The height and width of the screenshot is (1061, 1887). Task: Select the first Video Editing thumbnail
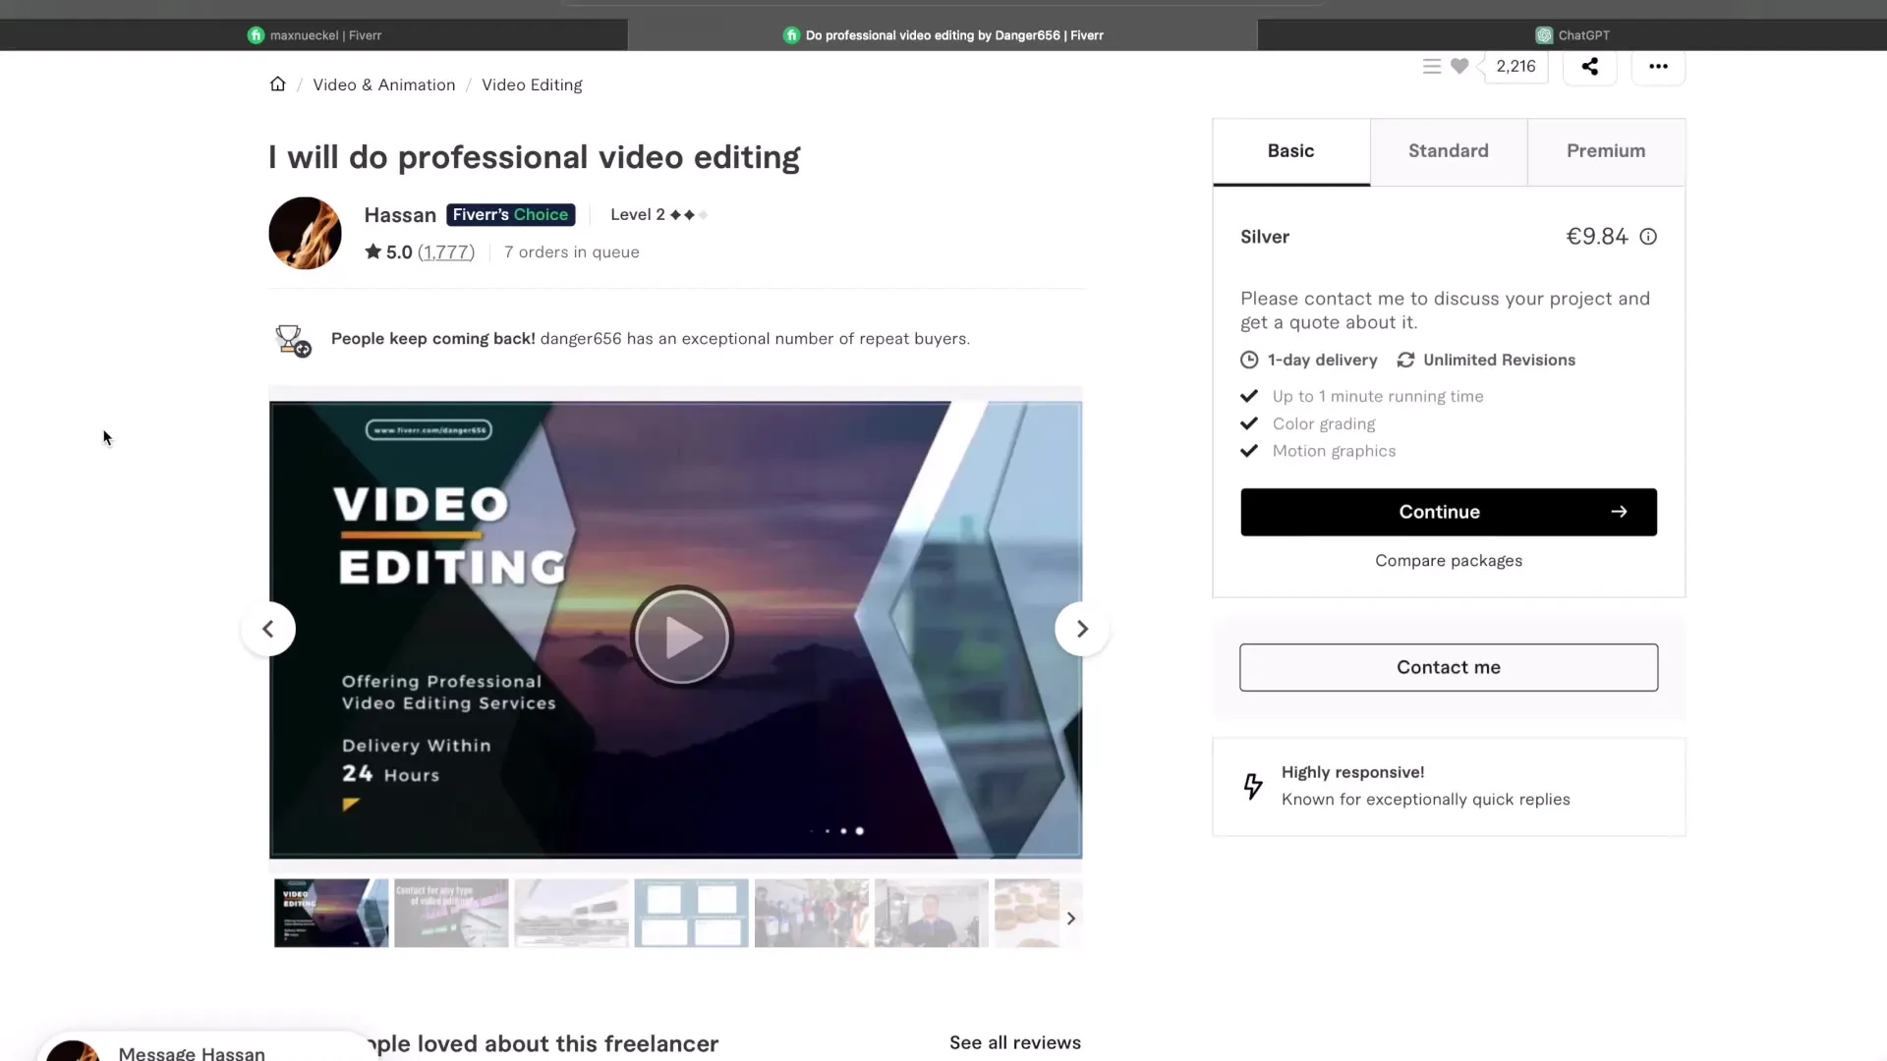click(x=331, y=913)
